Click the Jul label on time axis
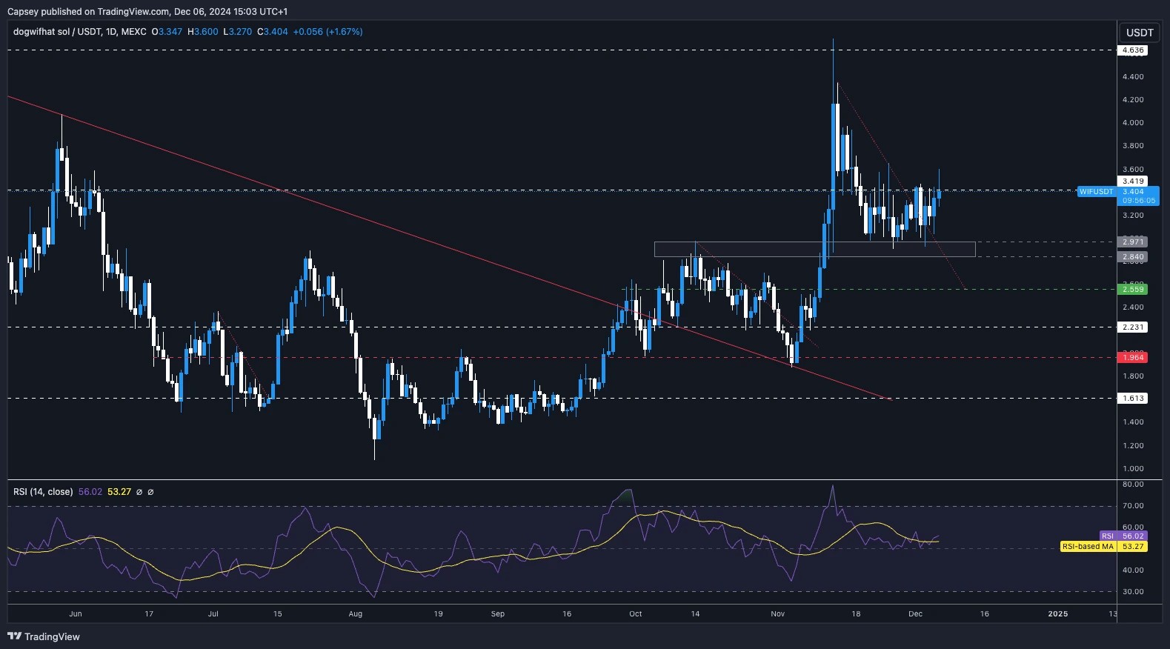Screen dimensions: 1170x649 click(213, 613)
